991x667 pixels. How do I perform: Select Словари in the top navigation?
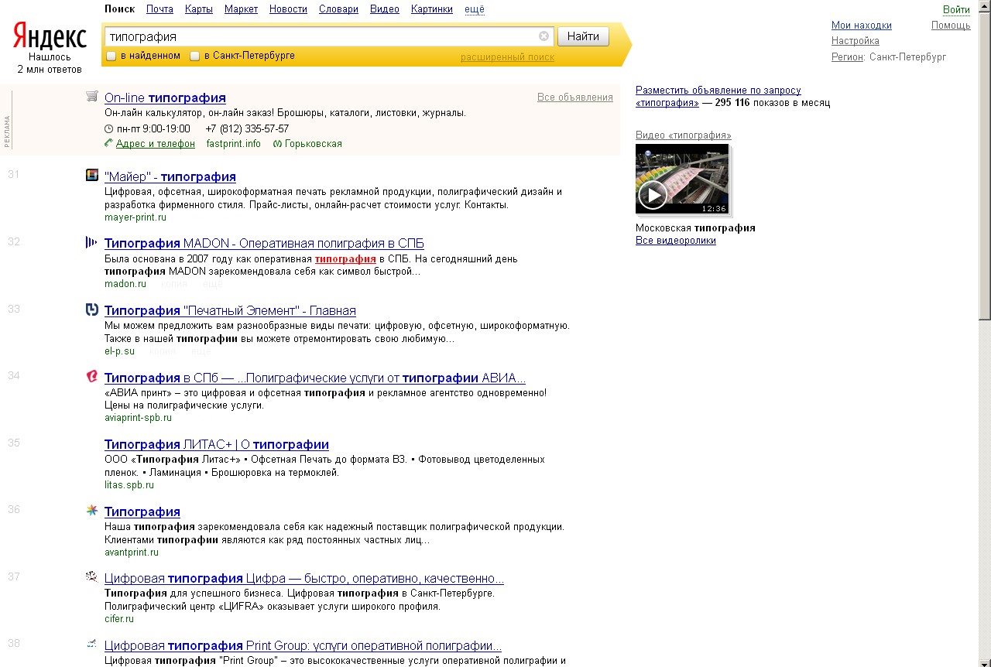tap(338, 9)
